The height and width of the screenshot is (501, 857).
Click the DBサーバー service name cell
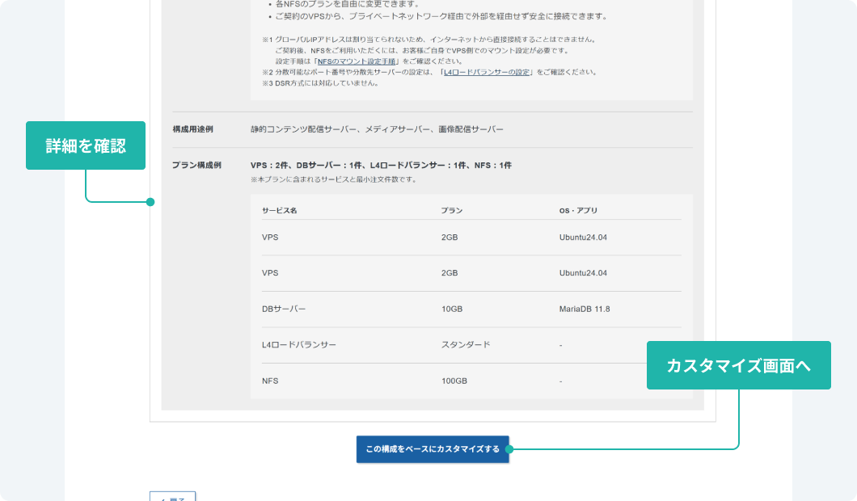click(x=284, y=309)
